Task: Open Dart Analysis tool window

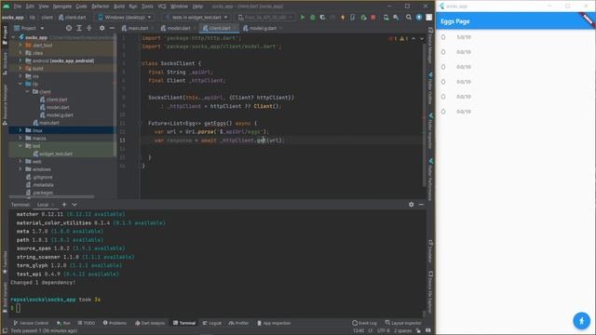Action: [150, 323]
